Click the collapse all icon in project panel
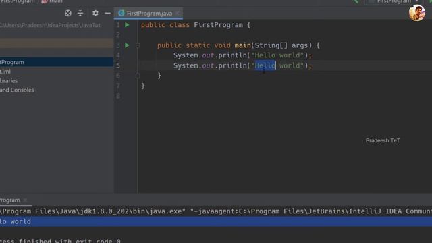432x243 pixels. point(80,13)
